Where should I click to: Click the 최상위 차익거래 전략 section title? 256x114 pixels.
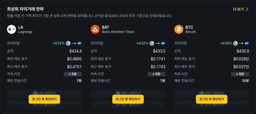coord(25,9)
